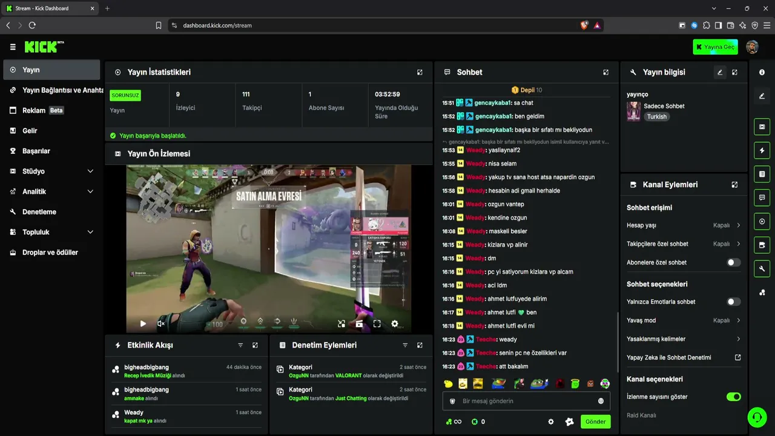Expand the Sohbet chat panel
Image resolution: width=775 pixels, height=436 pixels.
605,72
